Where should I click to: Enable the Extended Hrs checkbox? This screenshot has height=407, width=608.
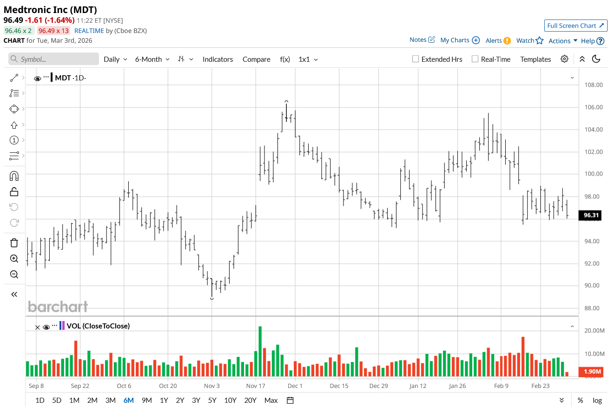416,59
